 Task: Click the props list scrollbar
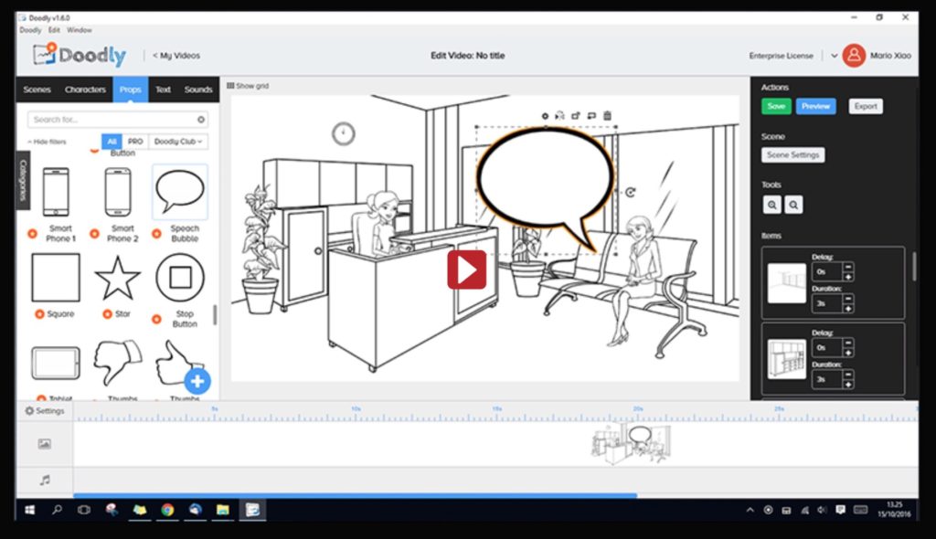215,315
